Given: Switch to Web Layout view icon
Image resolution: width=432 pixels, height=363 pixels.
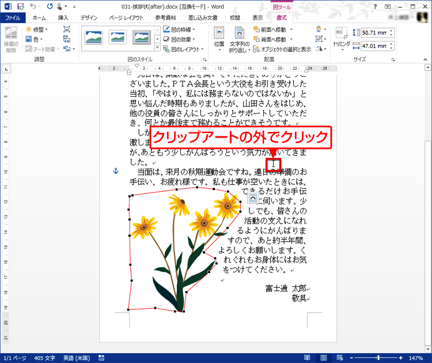Looking at the screenshot, I should (340, 358).
